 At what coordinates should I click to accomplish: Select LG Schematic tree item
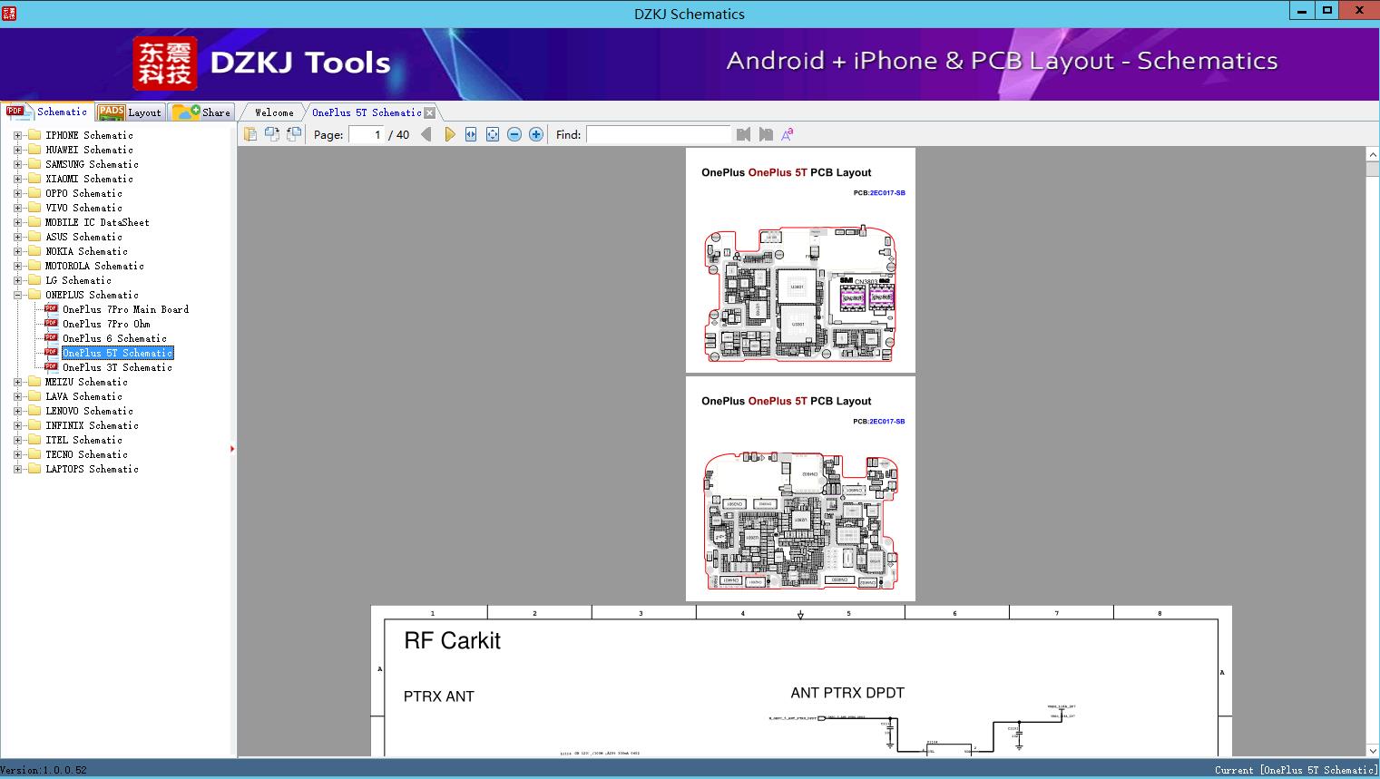[78, 280]
